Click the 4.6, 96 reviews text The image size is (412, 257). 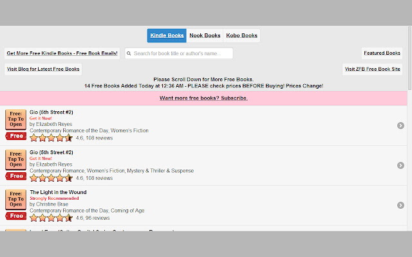tap(93, 218)
